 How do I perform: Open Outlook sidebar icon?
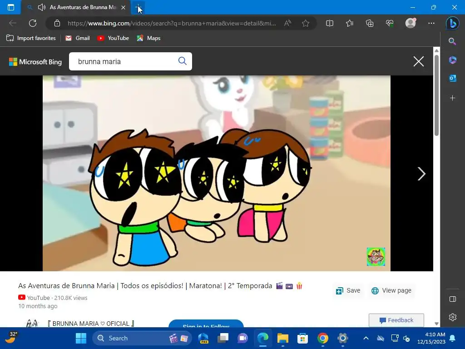pos(452,78)
